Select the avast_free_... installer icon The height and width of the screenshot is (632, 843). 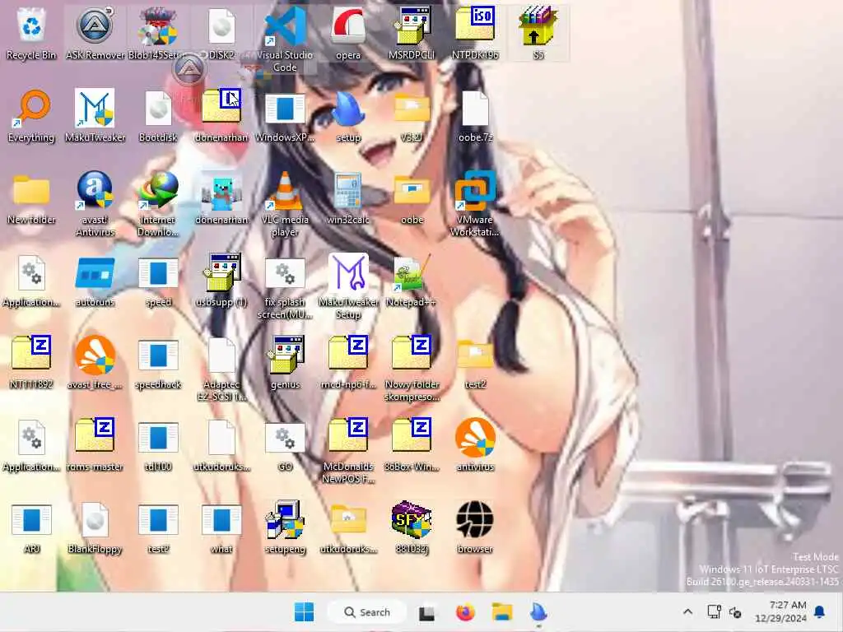pyautogui.click(x=95, y=362)
